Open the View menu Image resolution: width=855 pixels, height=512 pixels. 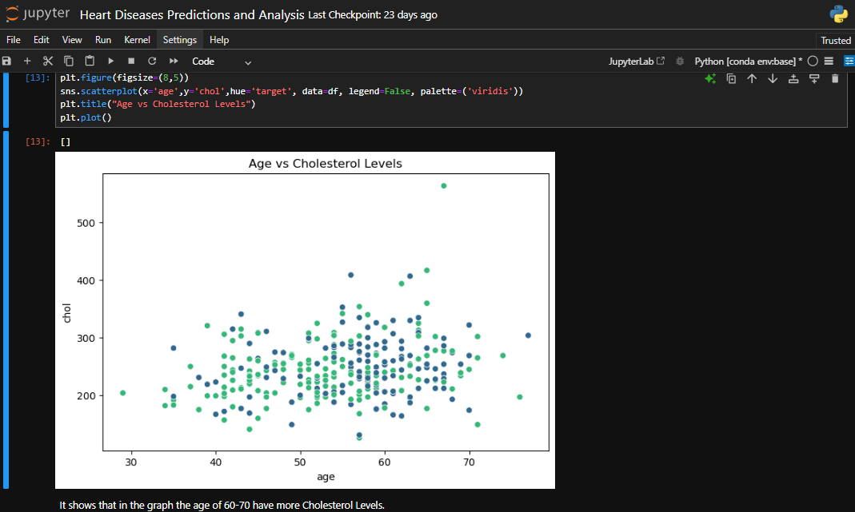click(72, 40)
